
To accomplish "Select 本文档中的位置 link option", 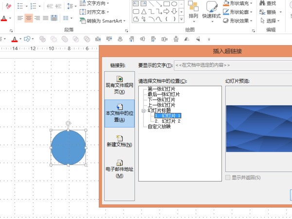I will tap(119, 113).
